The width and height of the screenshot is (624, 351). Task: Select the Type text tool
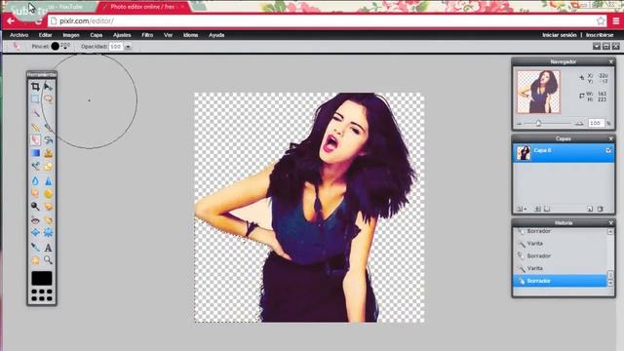point(48,248)
